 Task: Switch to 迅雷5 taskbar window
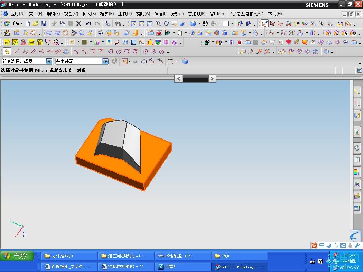(x=183, y=267)
